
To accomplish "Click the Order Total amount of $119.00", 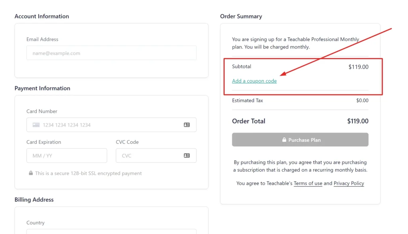I will point(358,121).
